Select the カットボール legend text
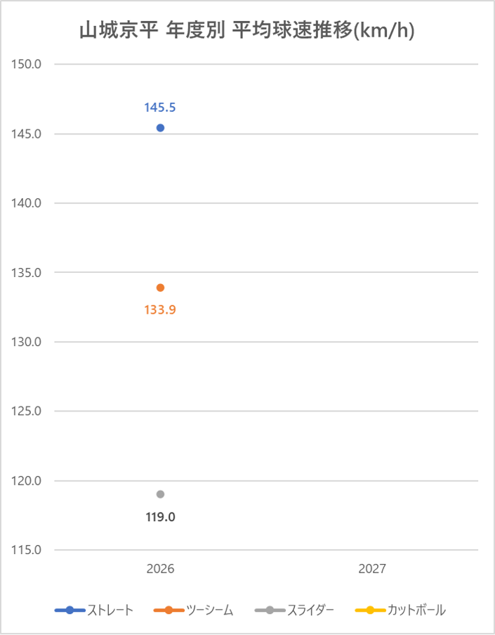Image resolution: width=495 pixels, height=635 pixels. (x=416, y=610)
